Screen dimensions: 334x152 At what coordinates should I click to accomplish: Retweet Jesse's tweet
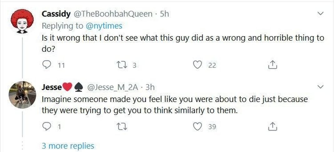pos(120,127)
